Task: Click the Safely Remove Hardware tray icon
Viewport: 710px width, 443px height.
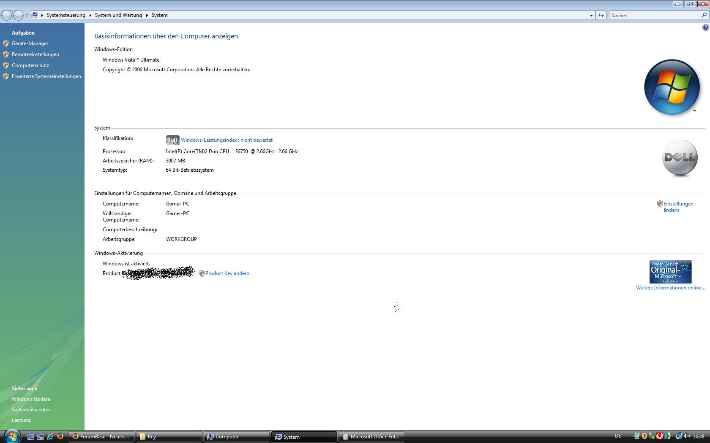Action: (652, 436)
